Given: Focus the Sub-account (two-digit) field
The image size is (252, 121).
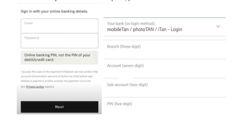Looking at the screenshot, I should (x=164, y=88).
